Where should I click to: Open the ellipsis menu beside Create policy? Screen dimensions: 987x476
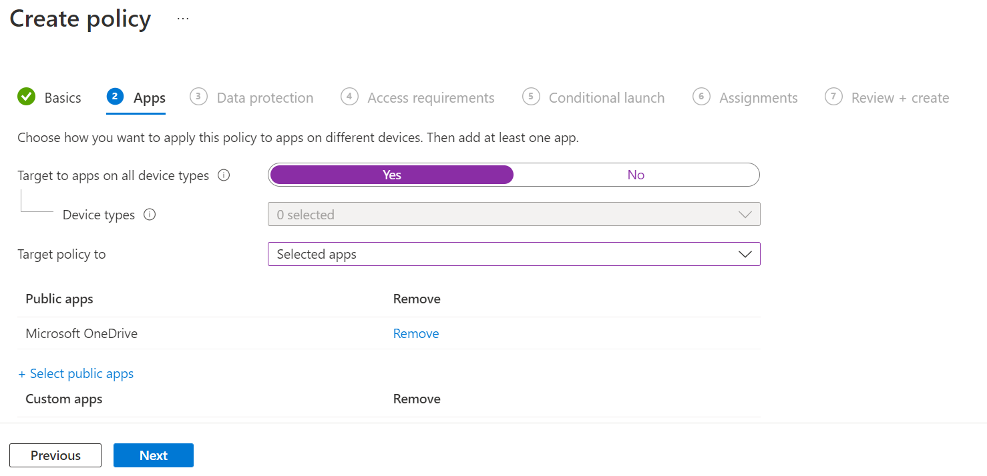click(x=183, y=19)
